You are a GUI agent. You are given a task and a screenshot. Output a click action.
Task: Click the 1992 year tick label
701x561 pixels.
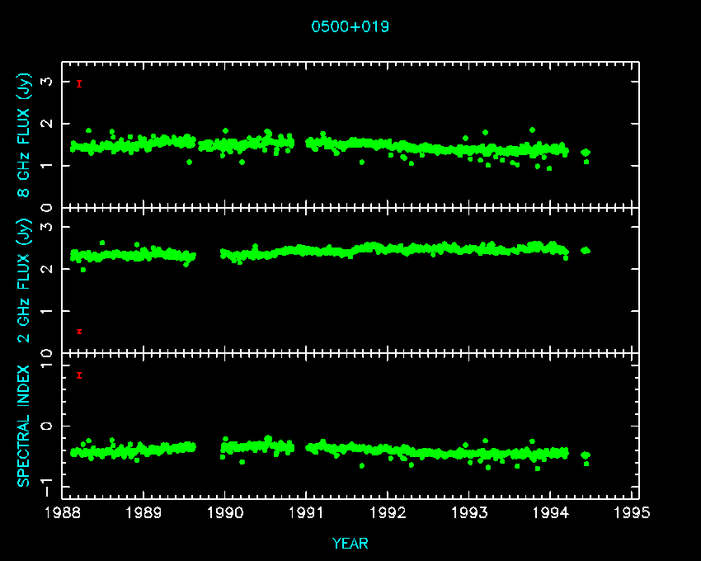tap(388, 512)
